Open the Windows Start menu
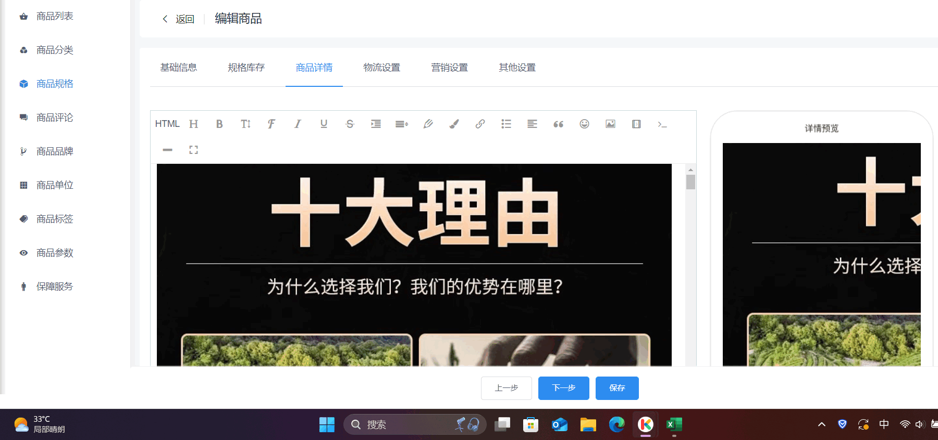938x440 pixels. click(x=327, y=425)
